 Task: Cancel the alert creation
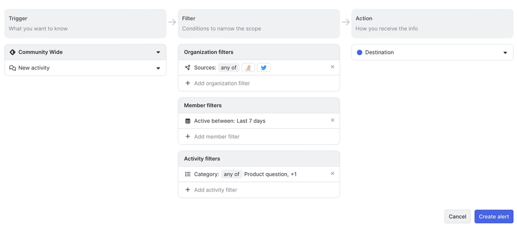[x=457, y=216]
